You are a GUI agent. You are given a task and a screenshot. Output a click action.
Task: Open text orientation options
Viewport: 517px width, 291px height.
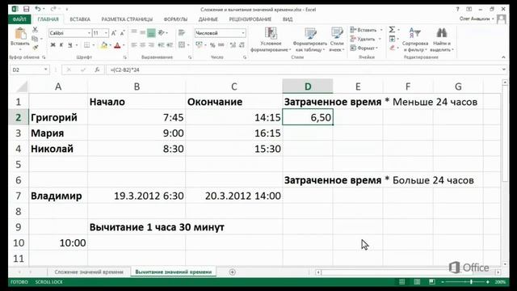click(x=162, y=32)
